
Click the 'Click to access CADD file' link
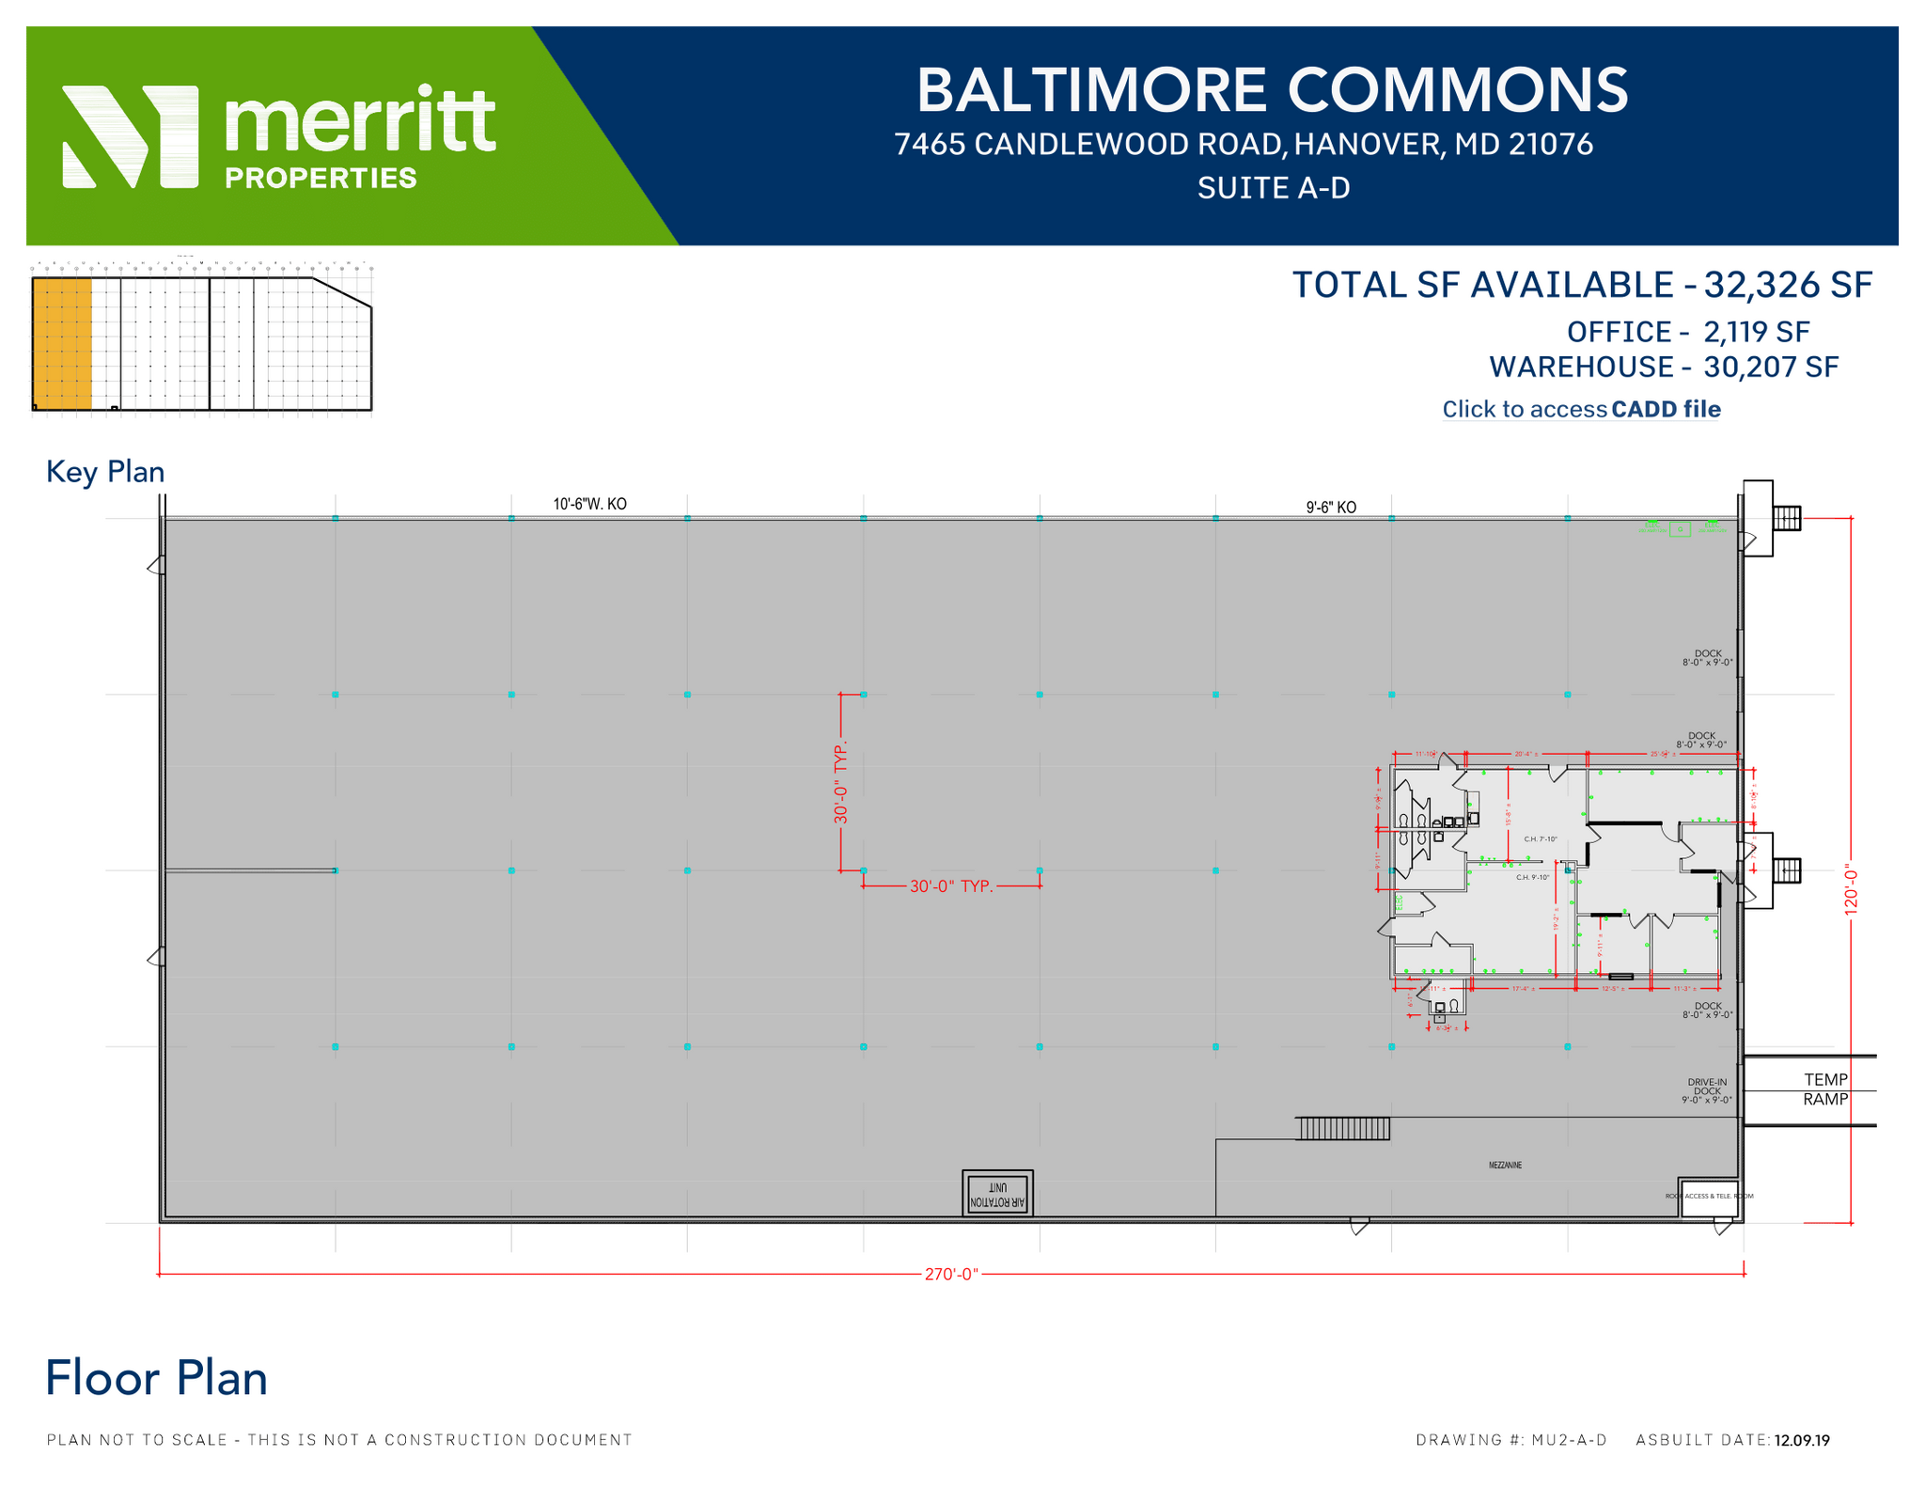point(1581,410)
